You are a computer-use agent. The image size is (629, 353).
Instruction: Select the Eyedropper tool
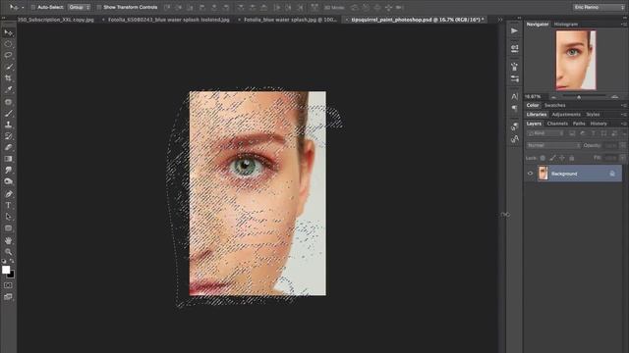(9, 89)
